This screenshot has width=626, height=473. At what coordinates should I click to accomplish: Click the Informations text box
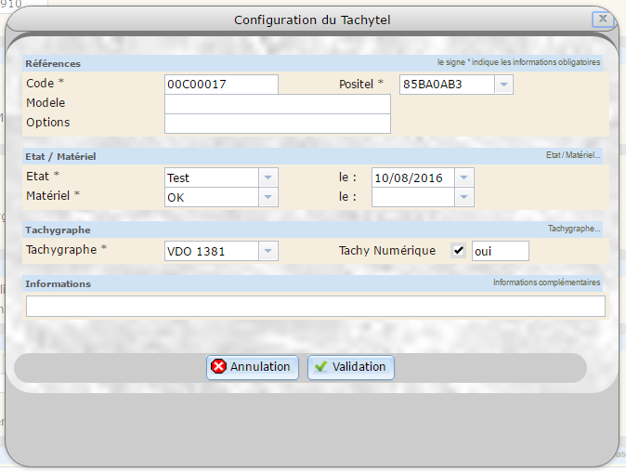click(x=315, y=306)
